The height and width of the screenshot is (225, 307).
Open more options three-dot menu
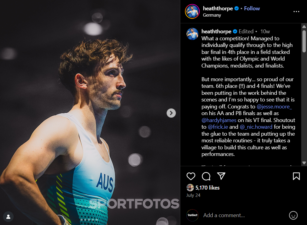[x=296, y=12]
